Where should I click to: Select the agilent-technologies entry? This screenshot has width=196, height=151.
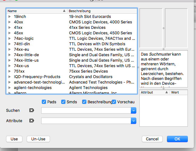click(33, 88)
